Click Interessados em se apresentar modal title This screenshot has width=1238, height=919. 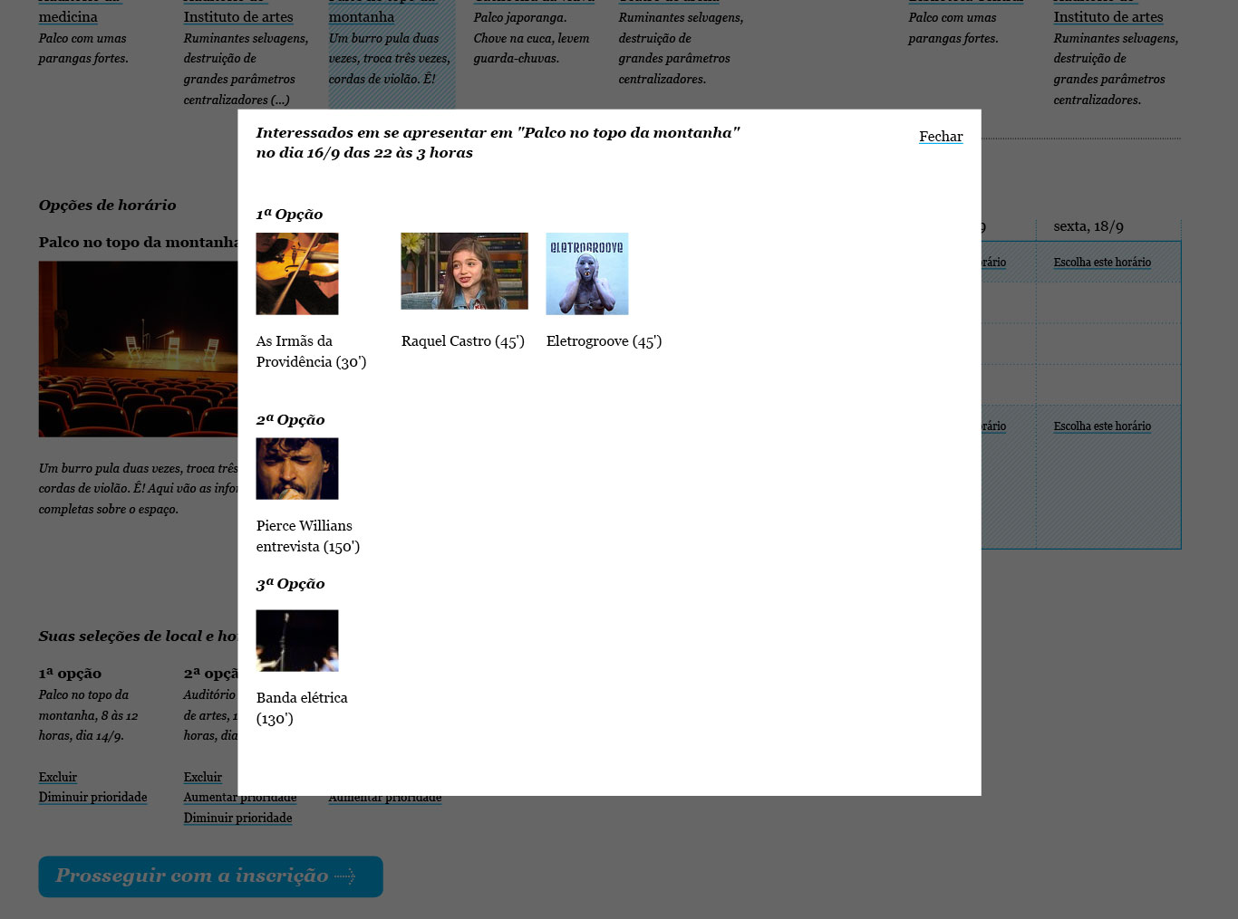pos(498,143)
